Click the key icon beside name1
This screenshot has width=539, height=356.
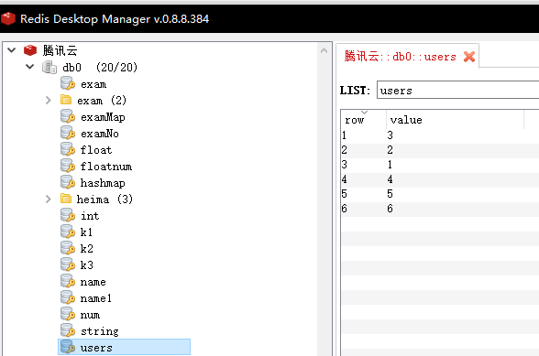click(68, 297)
